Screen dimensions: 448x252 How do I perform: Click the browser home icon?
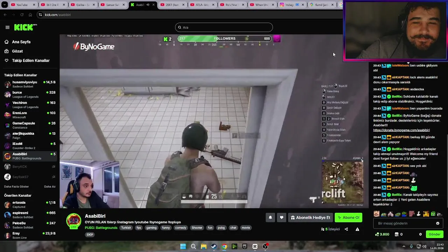tap(30, 15)
